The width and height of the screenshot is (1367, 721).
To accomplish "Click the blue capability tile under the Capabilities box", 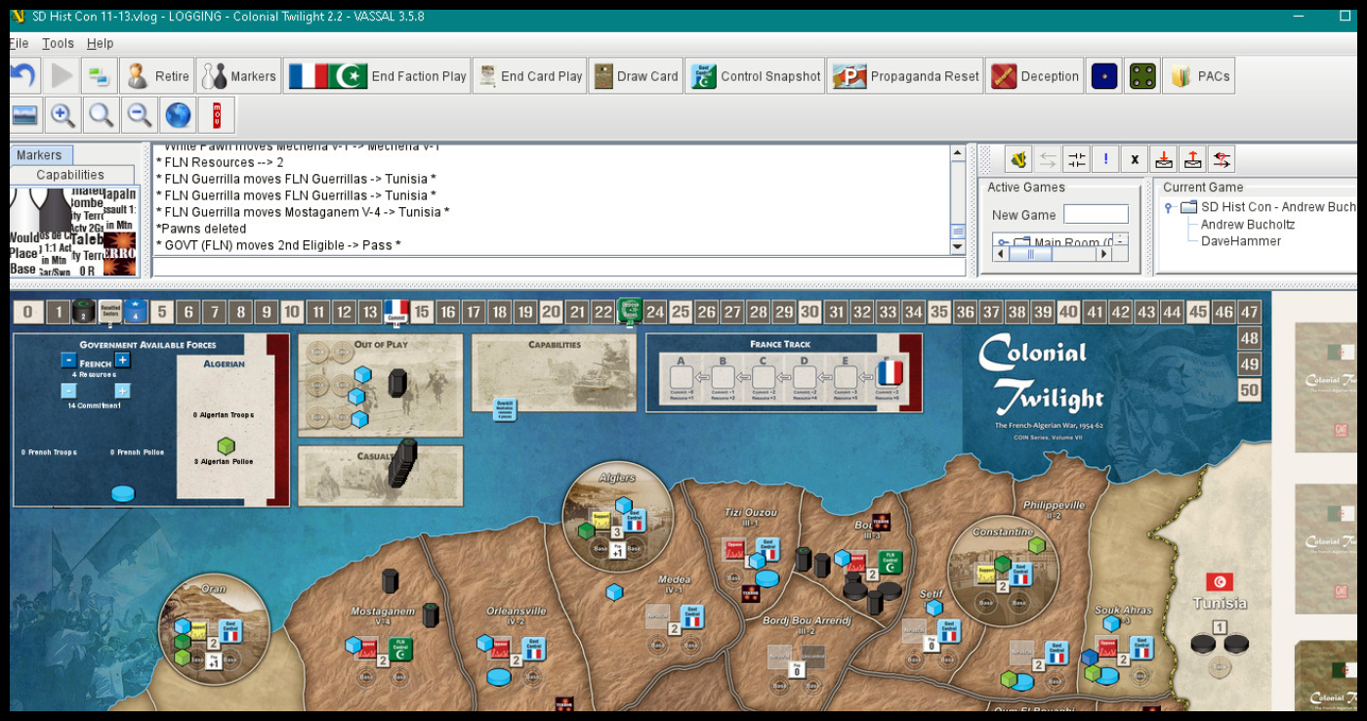I will pyautogui.click(x=505, y=408).
